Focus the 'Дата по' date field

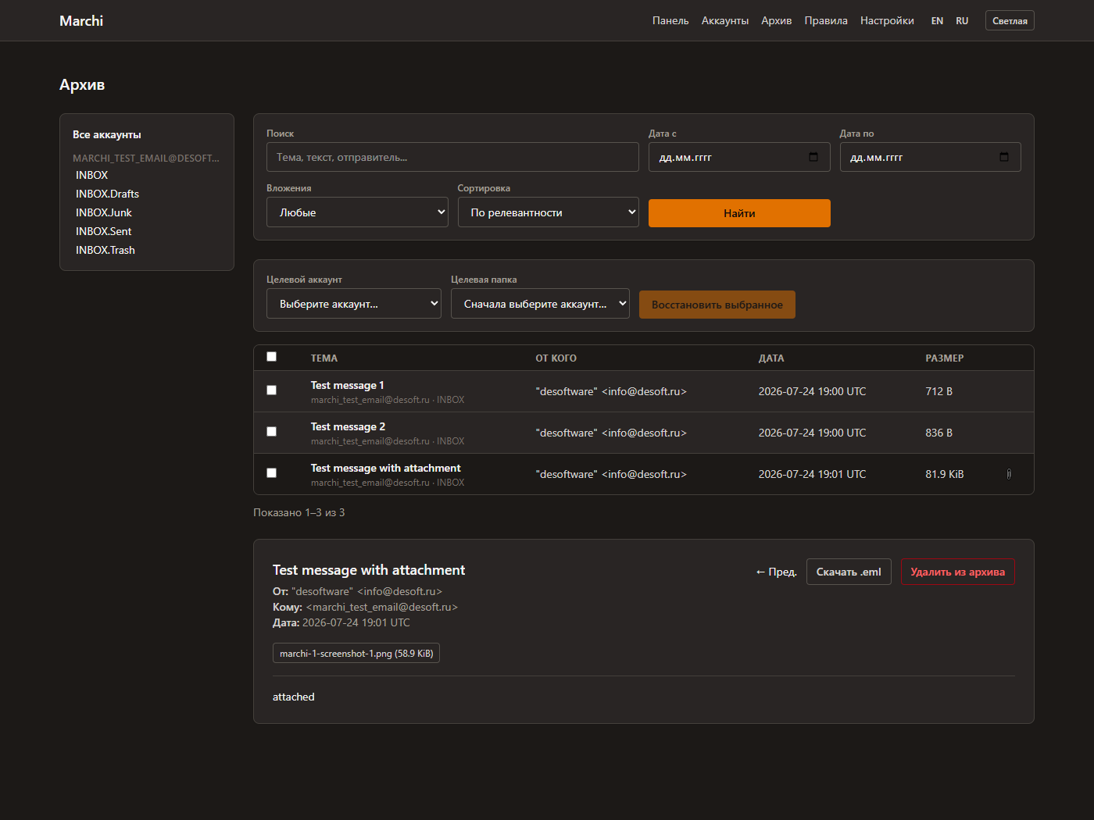(930, 157)
